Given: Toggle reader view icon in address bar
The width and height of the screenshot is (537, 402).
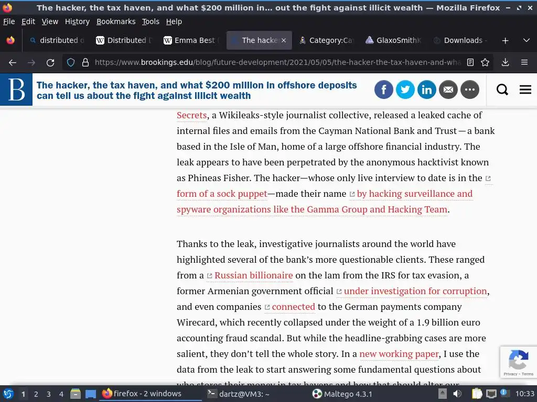Looking at the screenshot, I should point(470,63).
